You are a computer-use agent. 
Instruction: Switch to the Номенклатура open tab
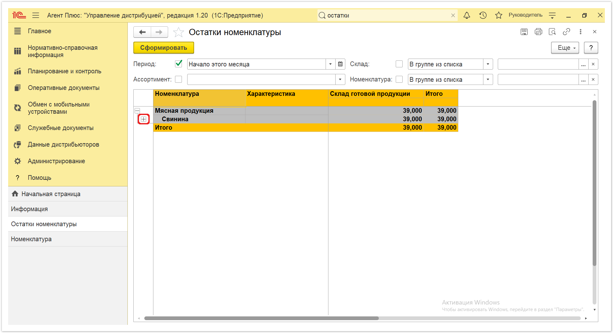coord(68,239)
